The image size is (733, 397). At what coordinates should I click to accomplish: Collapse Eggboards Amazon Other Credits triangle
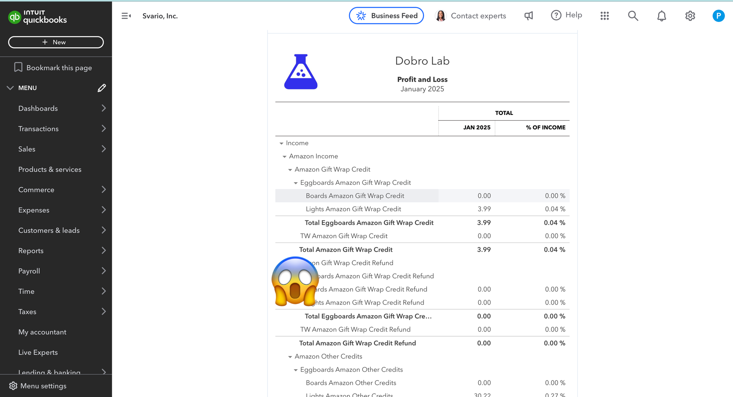(x=296, y=370)
